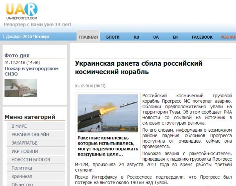Open the ГЛАВНАЯ tab
Image resolution: width=236 pixels, height=186 pixels.
tap(88, 37)
